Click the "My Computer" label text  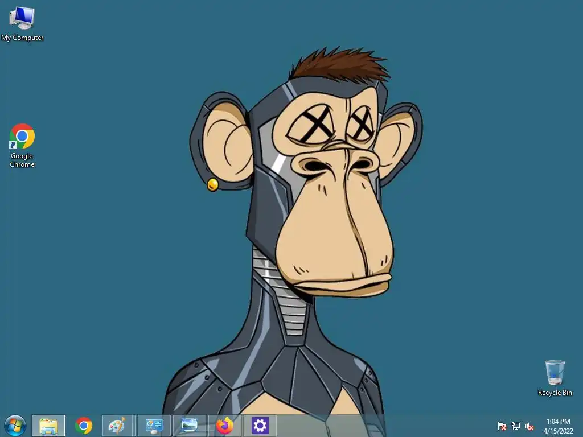coord(22,38)
